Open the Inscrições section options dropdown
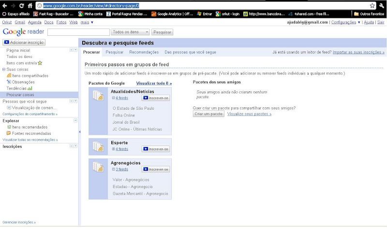This screenshot has height=234, width=387. coord(75,146)
